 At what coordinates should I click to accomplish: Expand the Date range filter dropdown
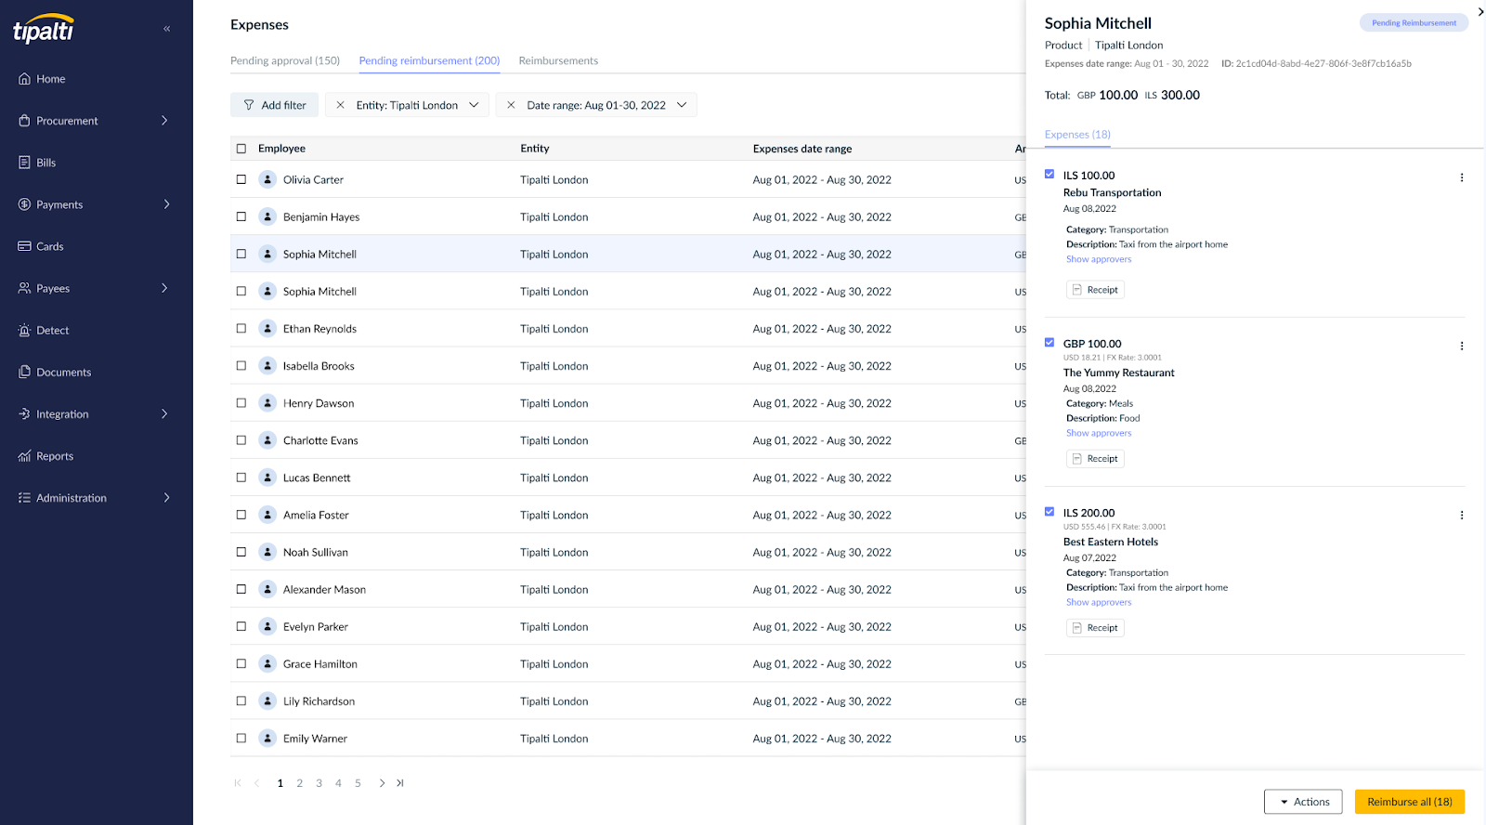pos(682,105)
